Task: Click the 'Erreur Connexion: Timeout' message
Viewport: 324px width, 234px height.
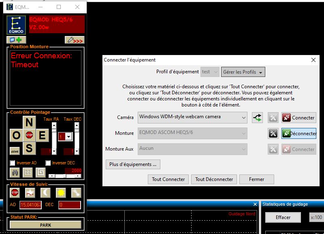Action: coord(41,60)
